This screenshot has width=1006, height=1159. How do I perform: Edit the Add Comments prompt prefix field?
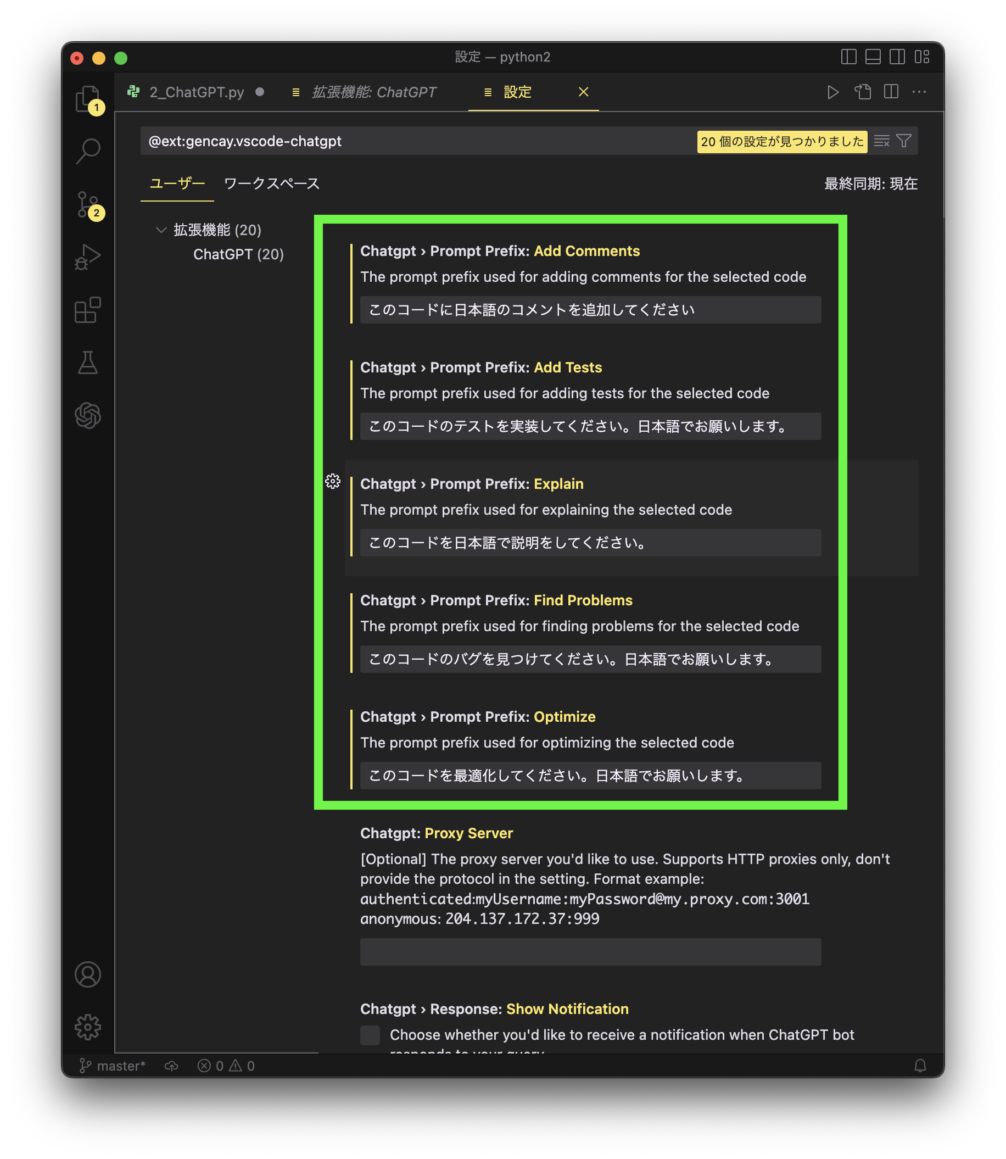590,309
